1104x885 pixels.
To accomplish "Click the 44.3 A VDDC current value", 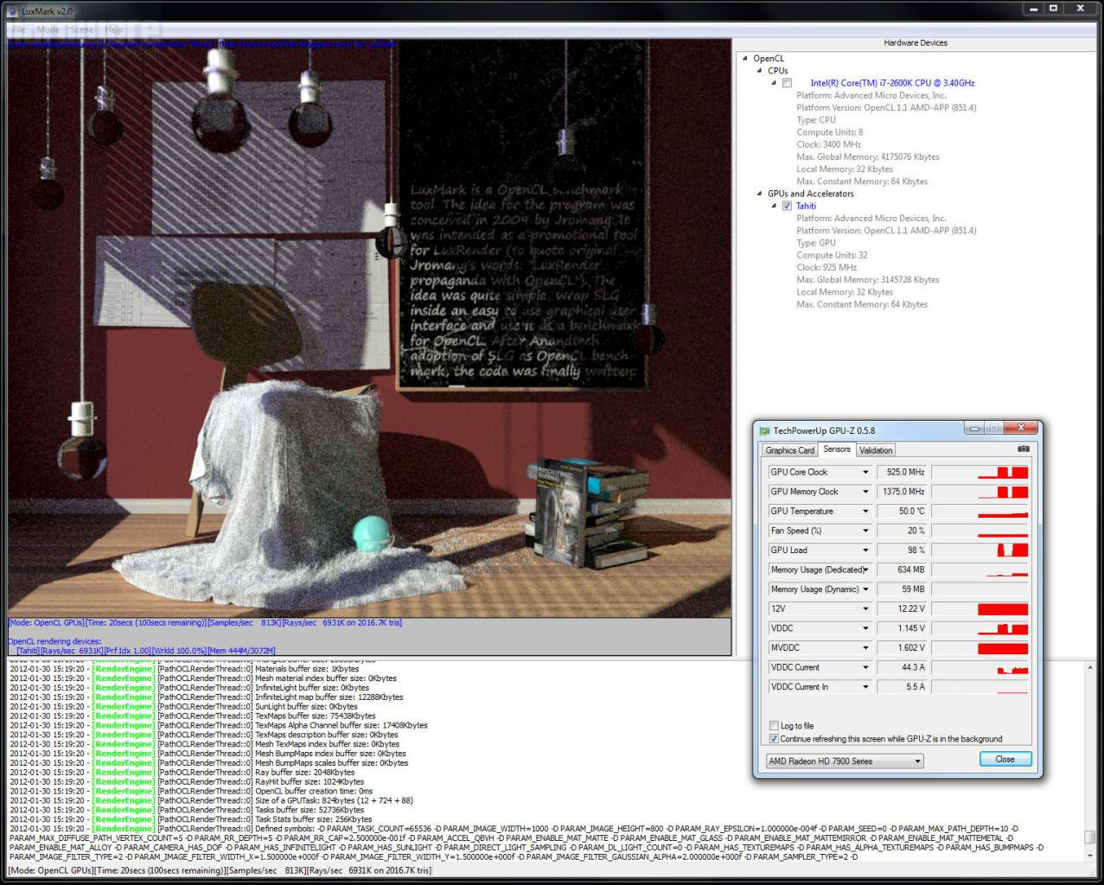I will (902, 667).
